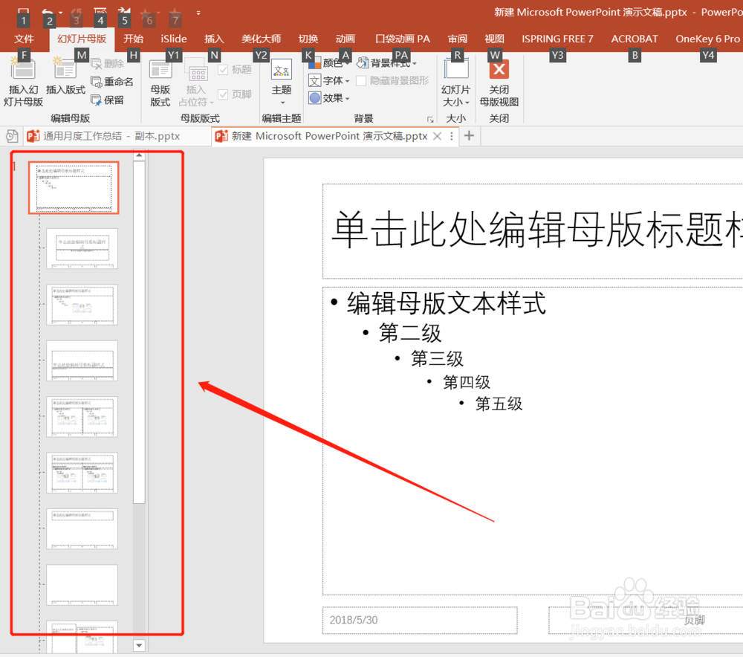This screenshot has height=657, width=743.
Task: Toggle the 标题 (Title) checkbox
Action: tap(224, 68)
